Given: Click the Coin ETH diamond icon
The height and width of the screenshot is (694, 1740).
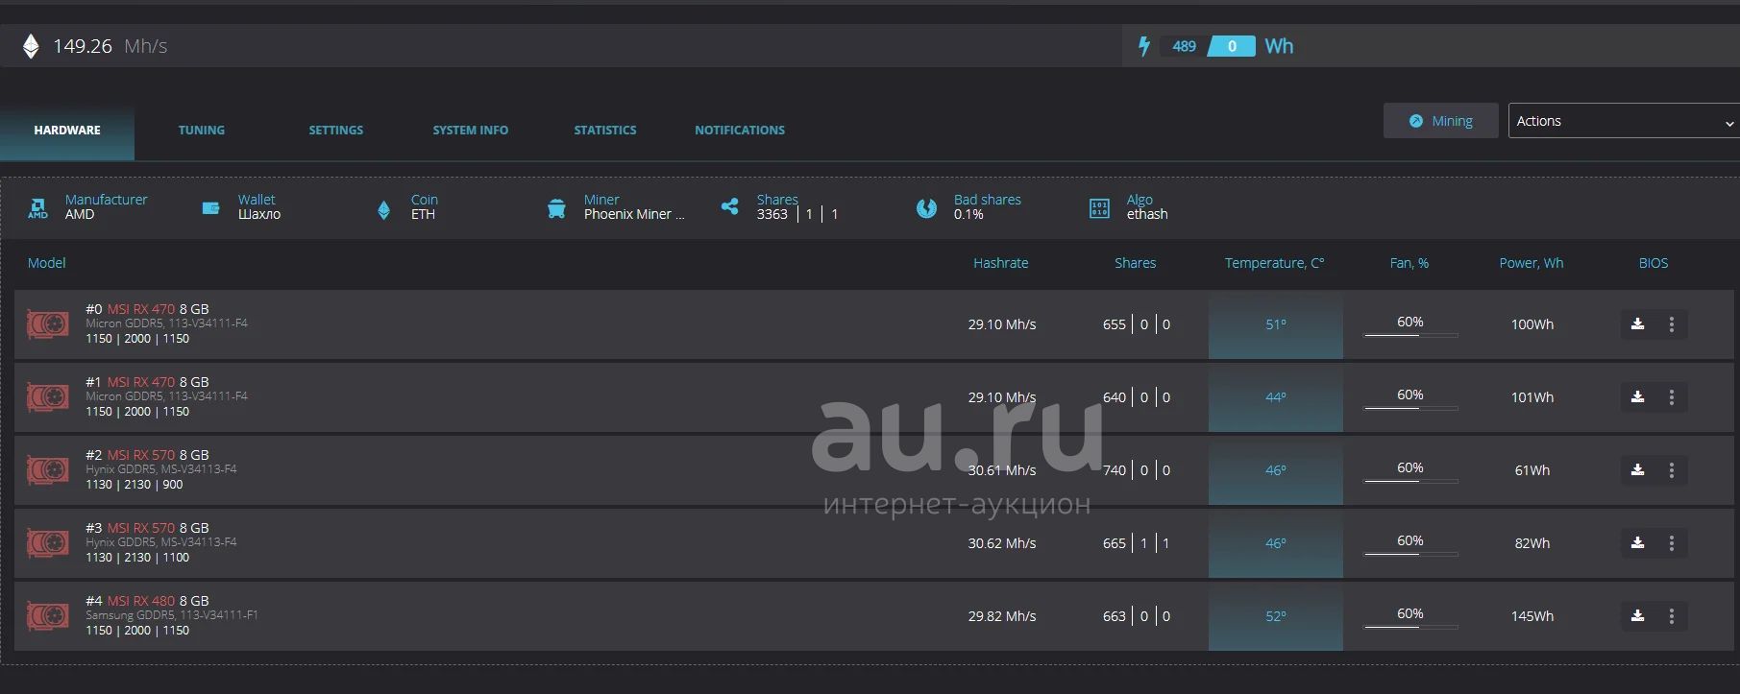Looking at the screenshot, I should point(384,209).
